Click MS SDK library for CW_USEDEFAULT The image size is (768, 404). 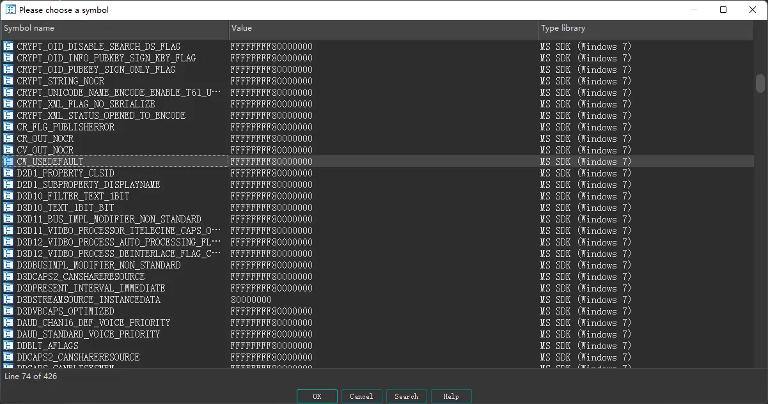[x=586, y=162]
